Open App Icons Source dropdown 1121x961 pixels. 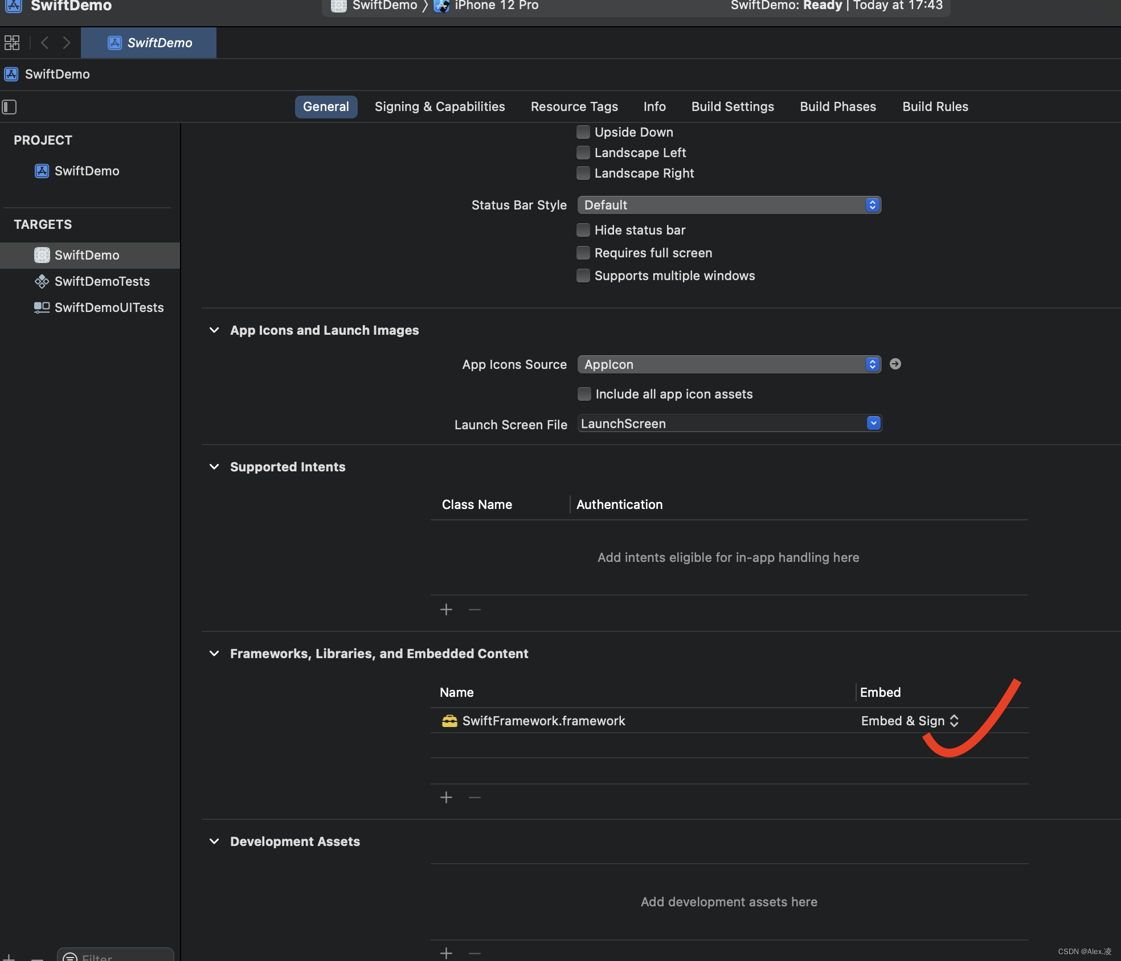729,364
